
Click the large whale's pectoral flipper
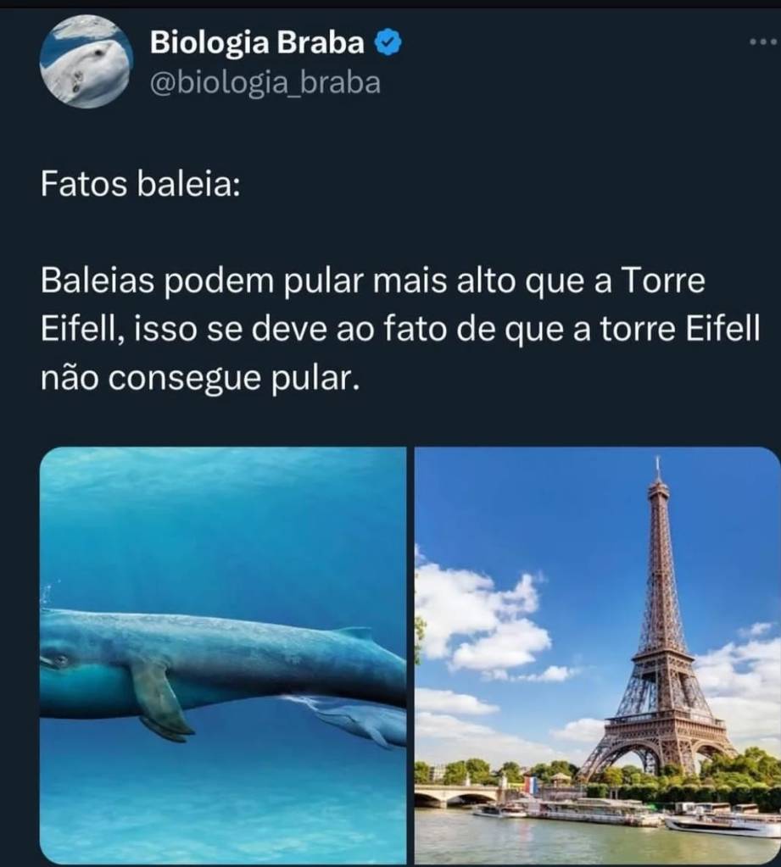(x=159, y=699)
